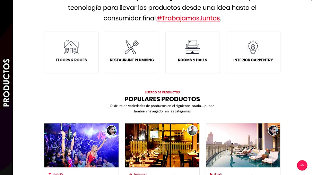The image size is (312, 175).
Task: Click the man avatar on the restaurant card
Action: click(192, 130)
